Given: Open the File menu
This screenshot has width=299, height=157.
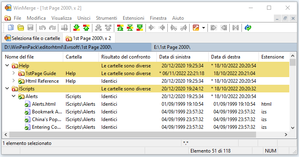Looking at the screenshot, I should [17, 18].
